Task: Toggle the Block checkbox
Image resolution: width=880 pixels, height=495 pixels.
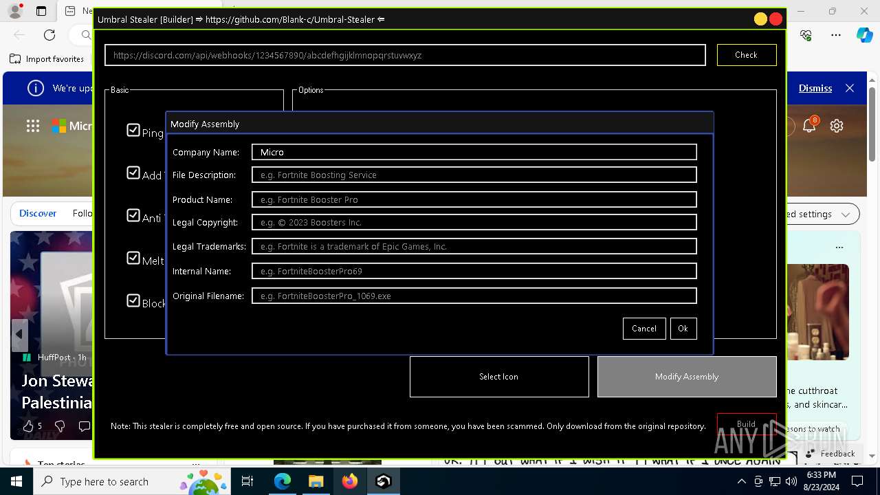Action: (133, 300)
